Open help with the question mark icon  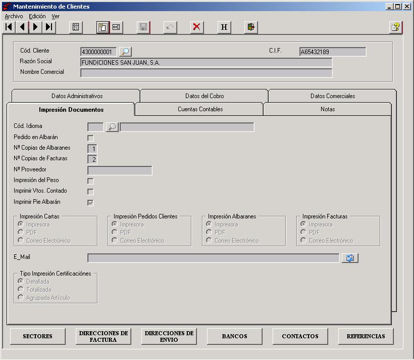pos(395,27)
